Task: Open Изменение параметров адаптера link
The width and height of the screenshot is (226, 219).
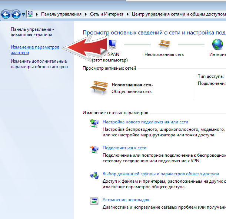Action: pyautogui.click(x=35, y=50)
